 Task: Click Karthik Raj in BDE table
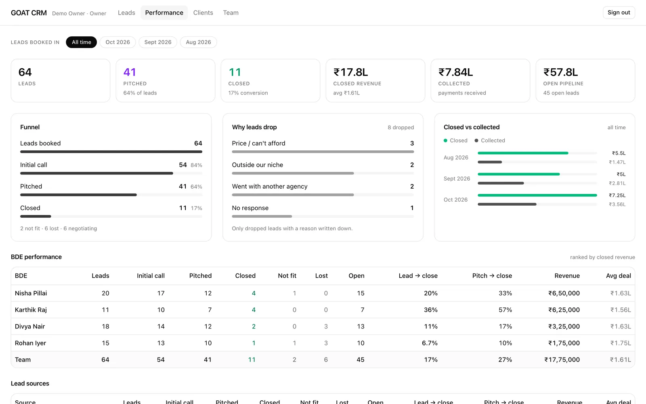point(31,310)
